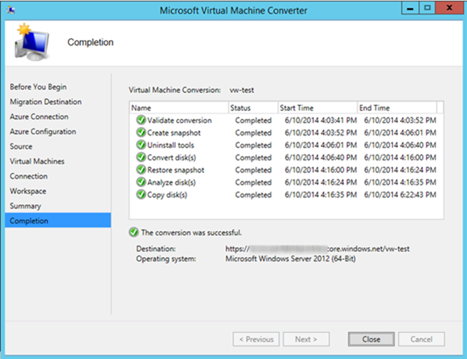
Task: Click The conversion was successful message
Action: click(191, 232)
